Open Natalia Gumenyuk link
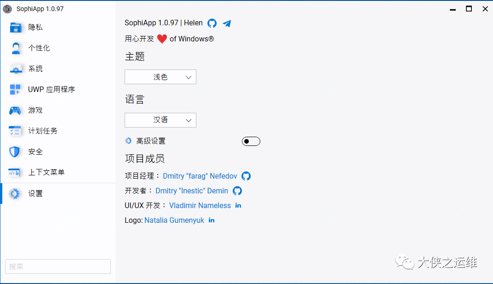 (x=174, y=220)
